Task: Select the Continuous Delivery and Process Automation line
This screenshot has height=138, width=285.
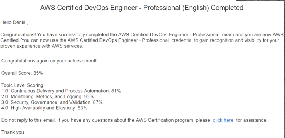Action: (x=61, y=91)
